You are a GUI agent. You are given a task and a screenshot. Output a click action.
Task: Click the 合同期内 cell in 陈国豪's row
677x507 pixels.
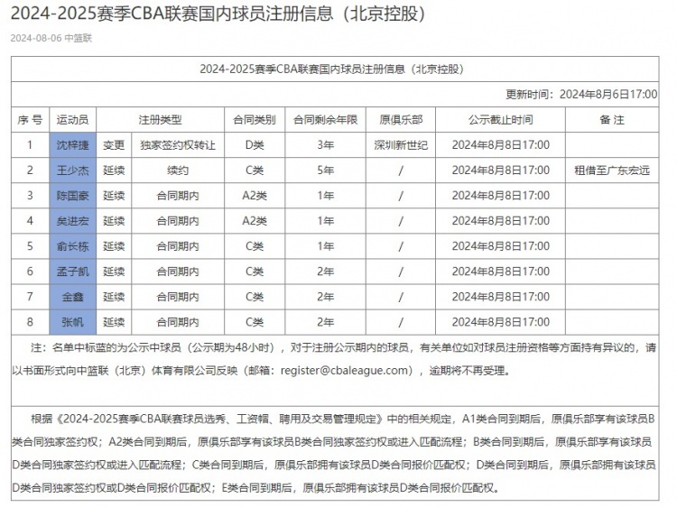tap(178, 196)
